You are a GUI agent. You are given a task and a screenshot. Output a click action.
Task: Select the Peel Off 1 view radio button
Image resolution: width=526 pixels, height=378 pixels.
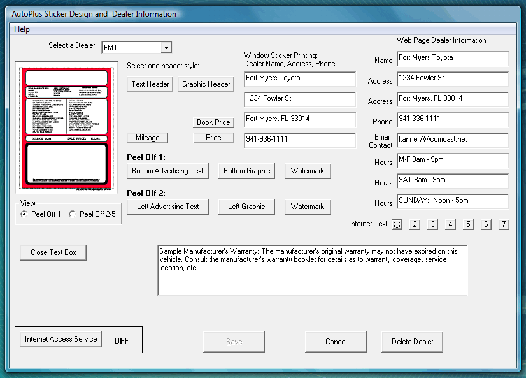tap(24, 214)
